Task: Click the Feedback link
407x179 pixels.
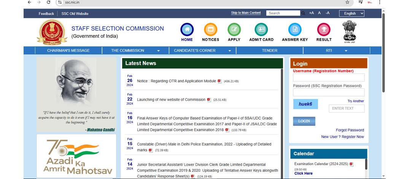Action: click(x=46, y=13)
